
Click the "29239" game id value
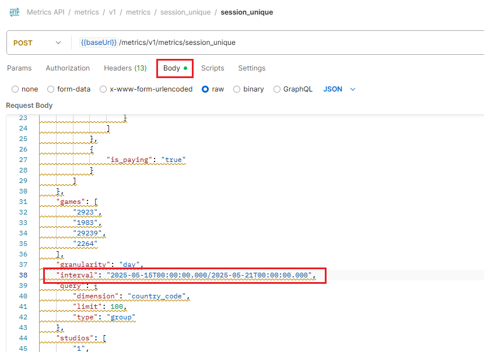(87, 233)
